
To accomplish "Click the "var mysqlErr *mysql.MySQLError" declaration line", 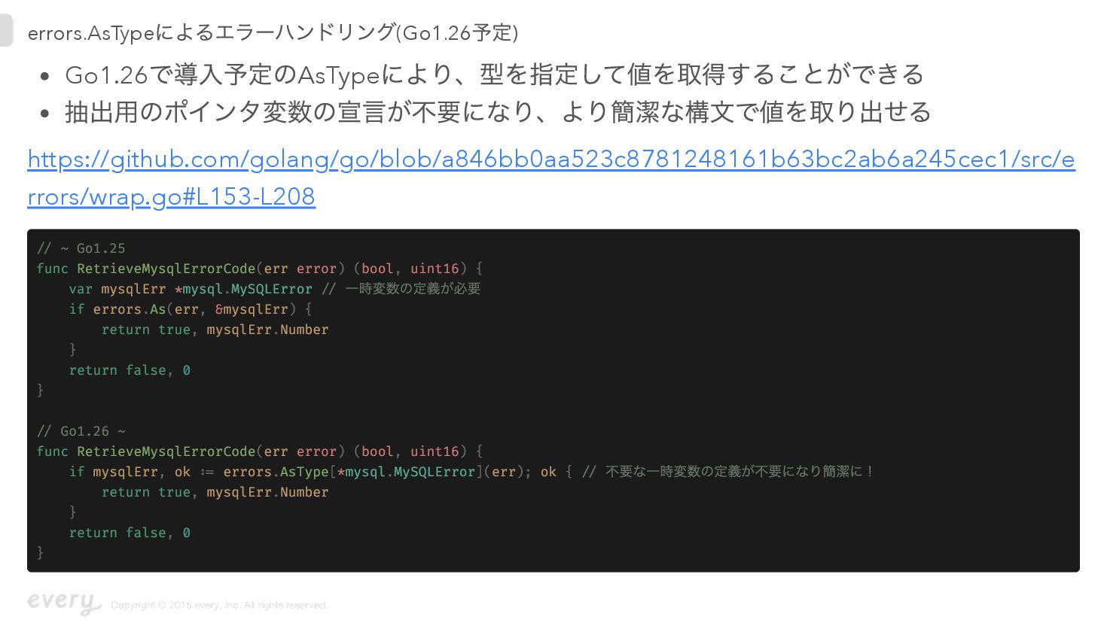I will (191, 289).
